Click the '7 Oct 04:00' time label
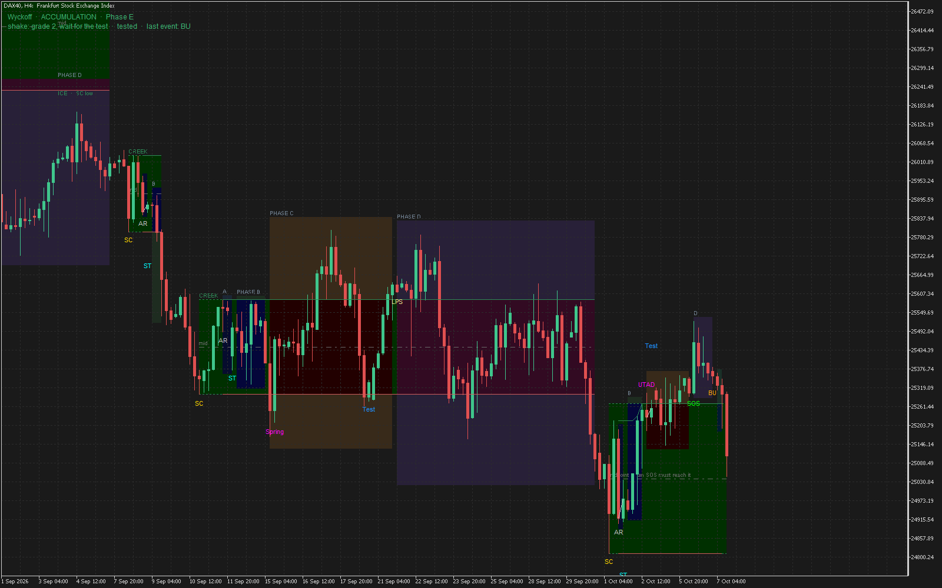 point(731,582)
